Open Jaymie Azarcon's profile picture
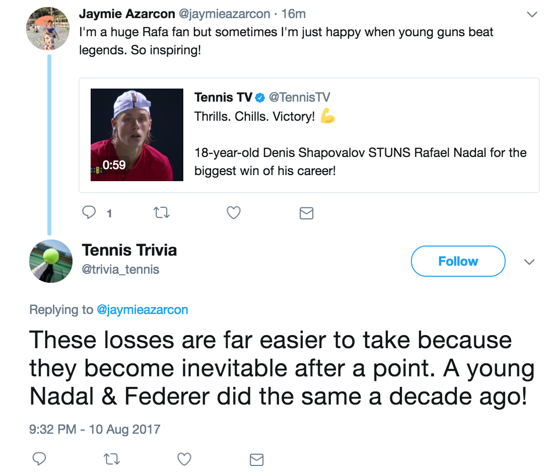Image resolution: width=556 pixels, height=476 pixels. point(47,29)
